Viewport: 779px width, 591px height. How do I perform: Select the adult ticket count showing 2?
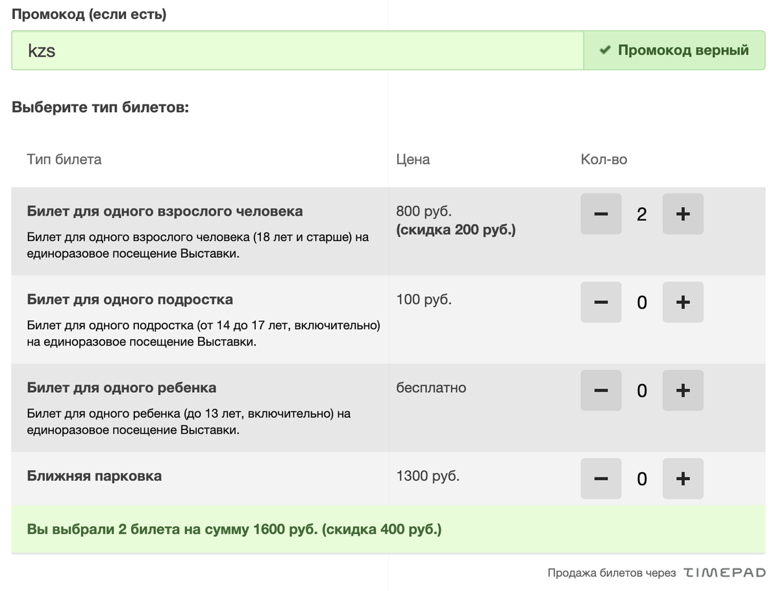click(641, 214)
